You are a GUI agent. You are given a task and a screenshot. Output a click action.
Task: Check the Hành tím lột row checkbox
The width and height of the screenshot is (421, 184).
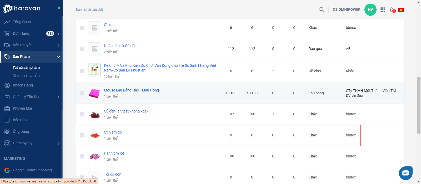[x=82, y=156]
